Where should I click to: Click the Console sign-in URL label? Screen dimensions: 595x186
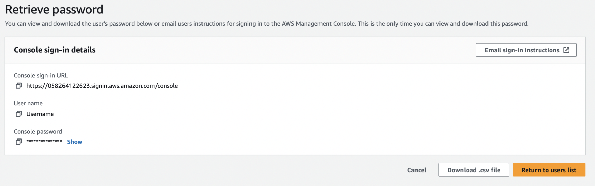(41, 75)
